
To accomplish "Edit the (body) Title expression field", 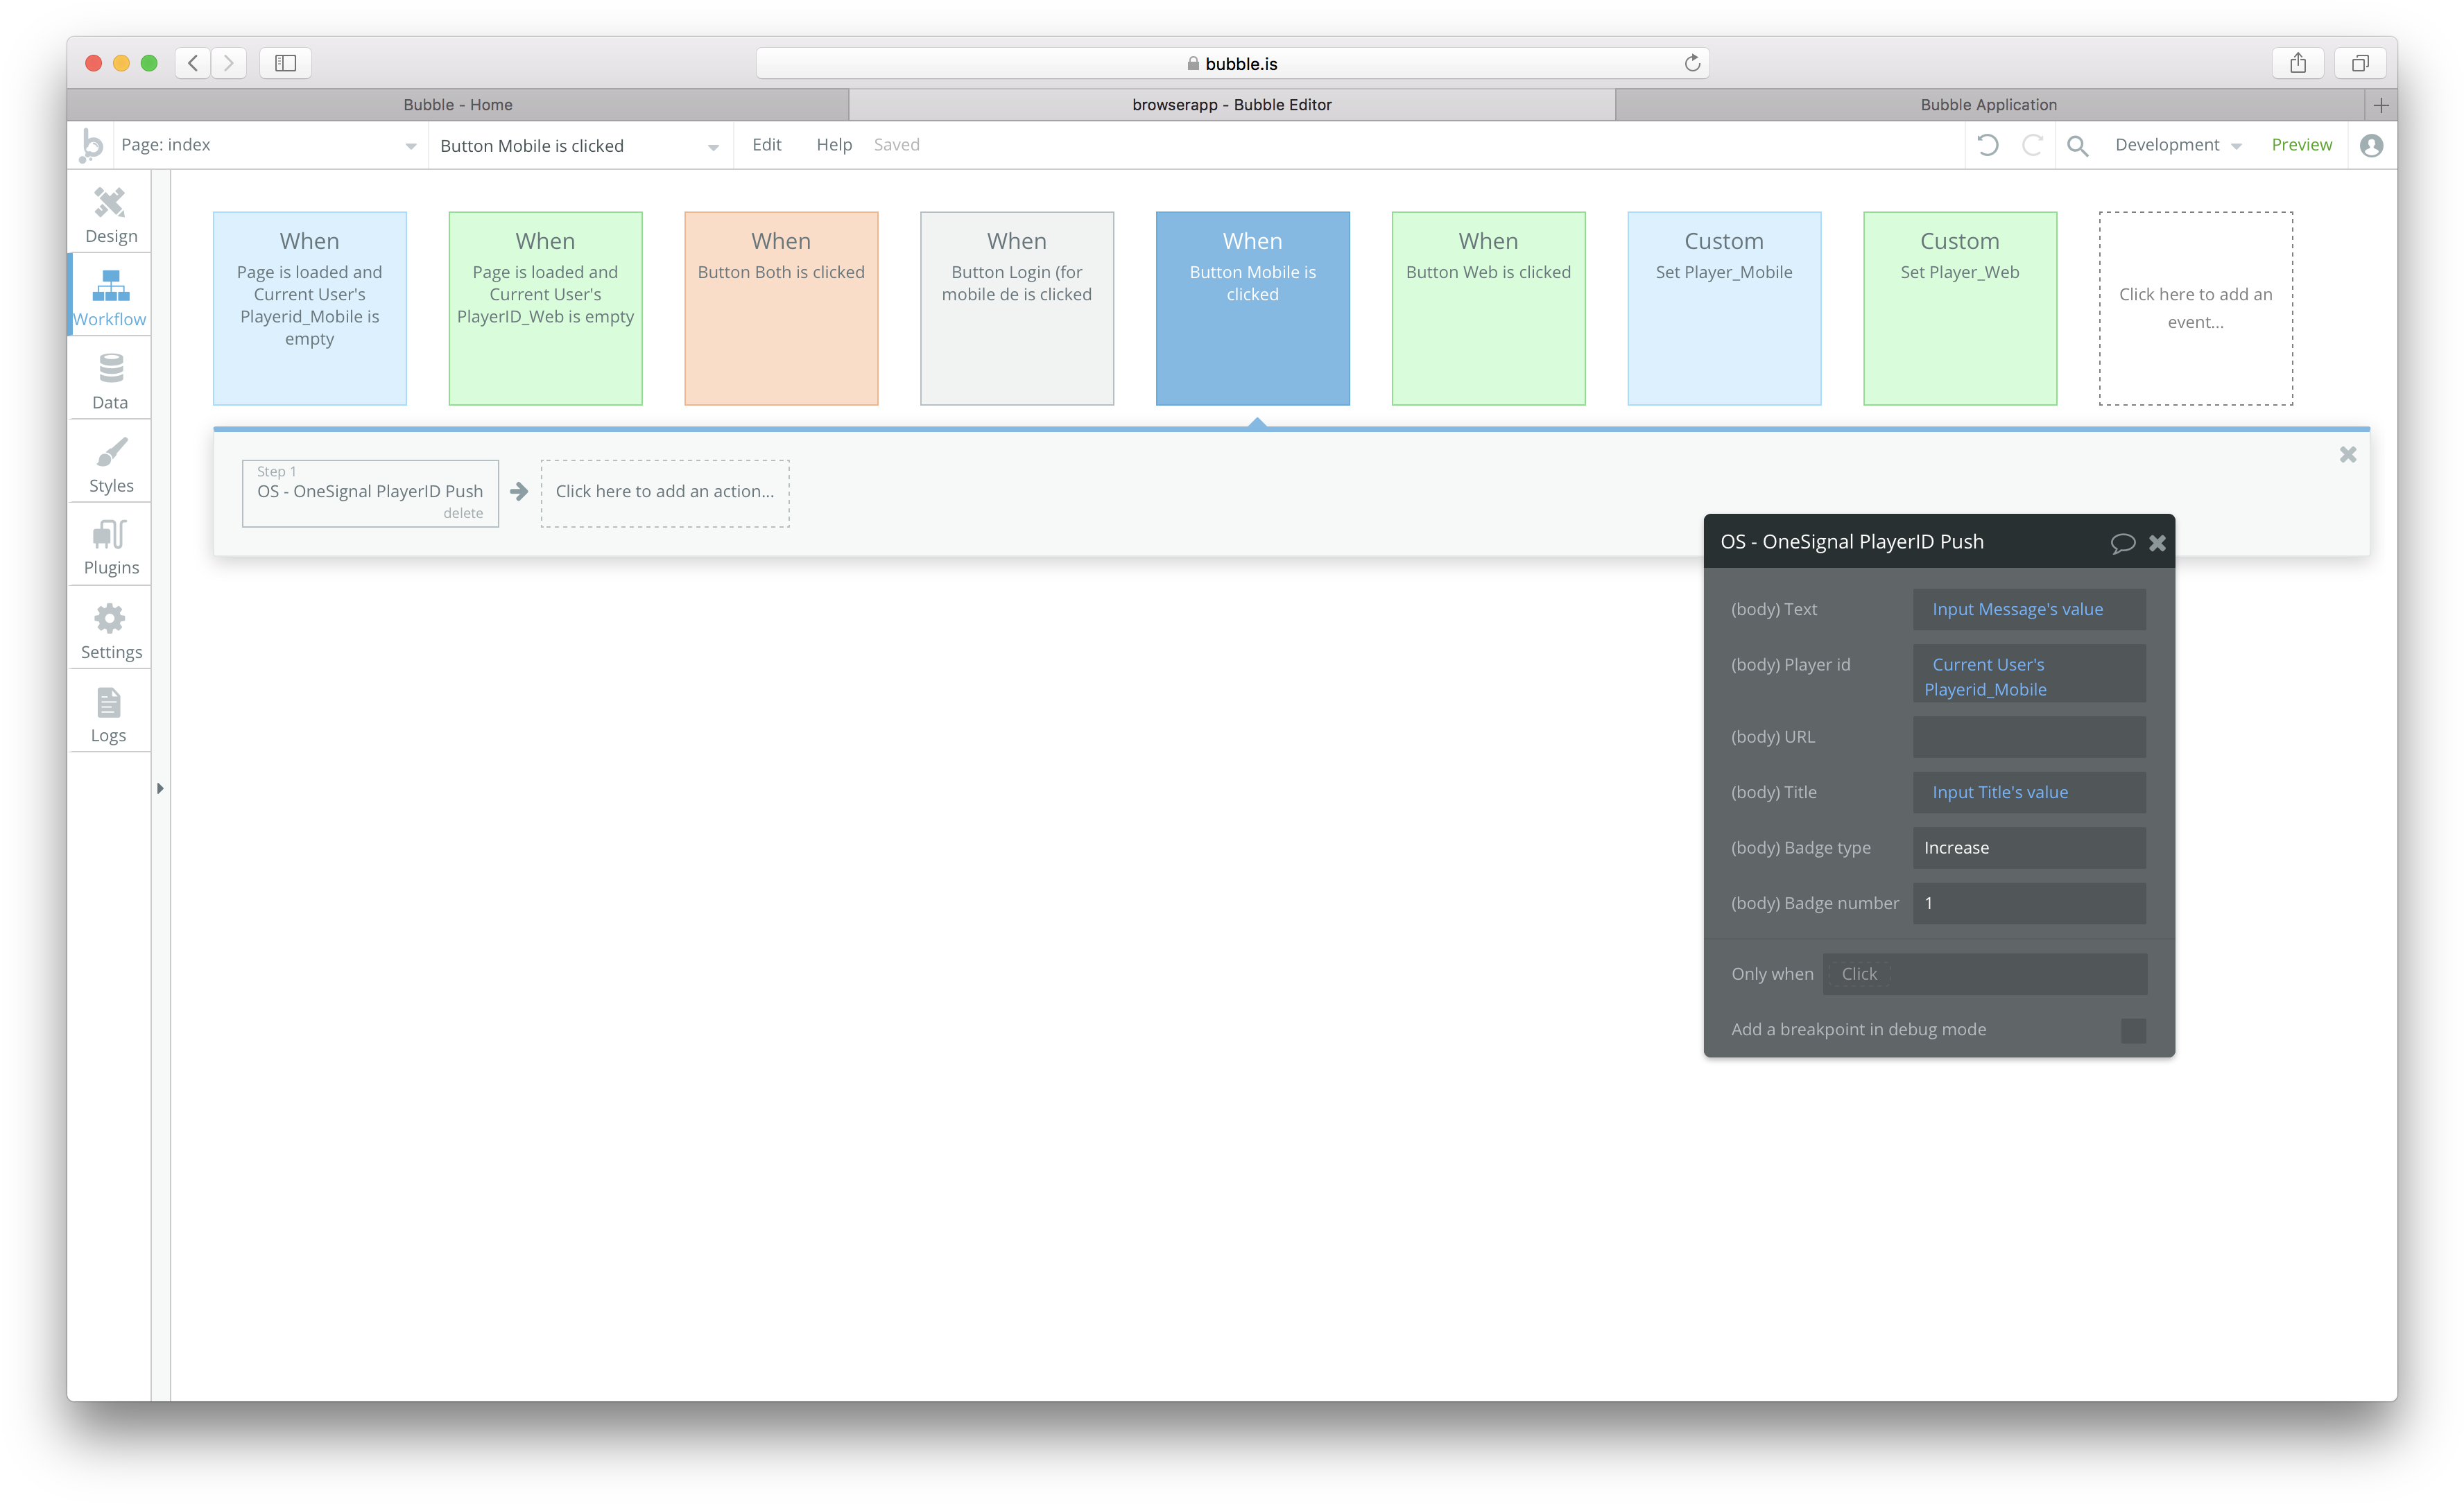I will click(x=2029, y=792).
